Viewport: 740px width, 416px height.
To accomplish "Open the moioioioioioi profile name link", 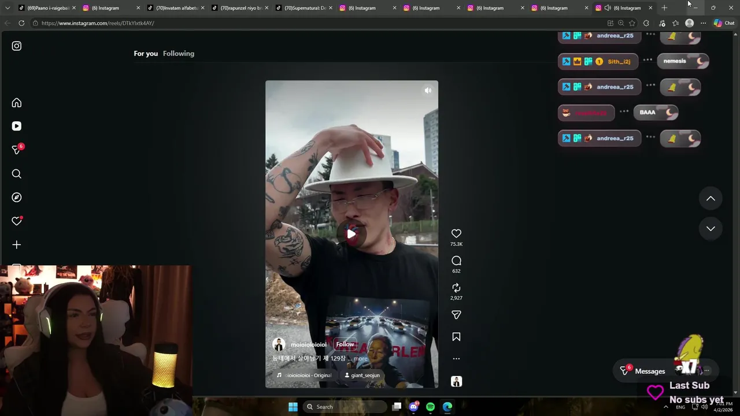I will tap(309, 344).
